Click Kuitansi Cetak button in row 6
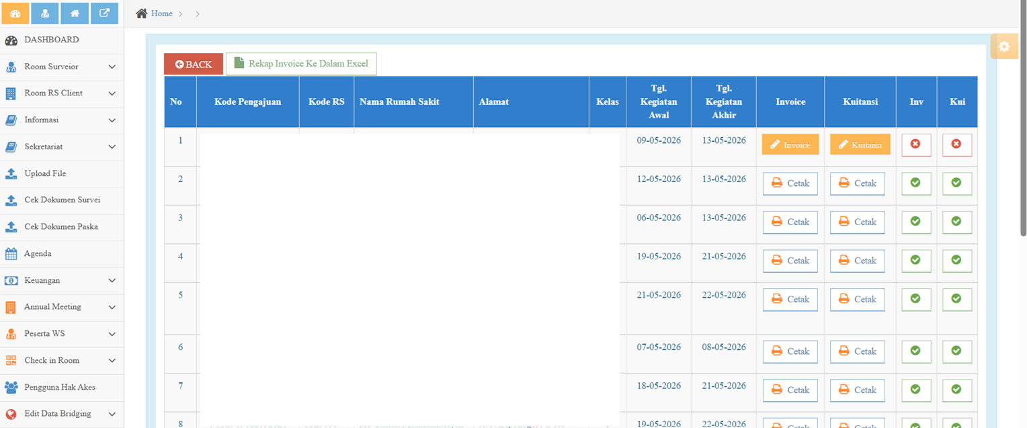The image size is (1027, 428). click(858, 351)
